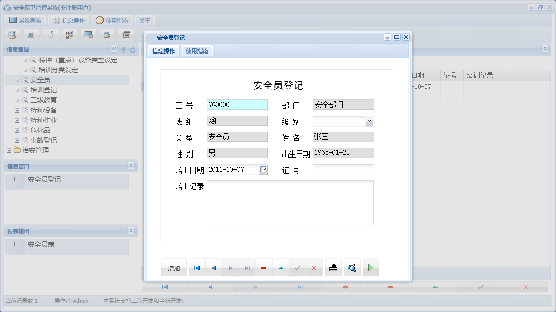Click the 工号 input field showing YG0000

click(x=236, y=105)
